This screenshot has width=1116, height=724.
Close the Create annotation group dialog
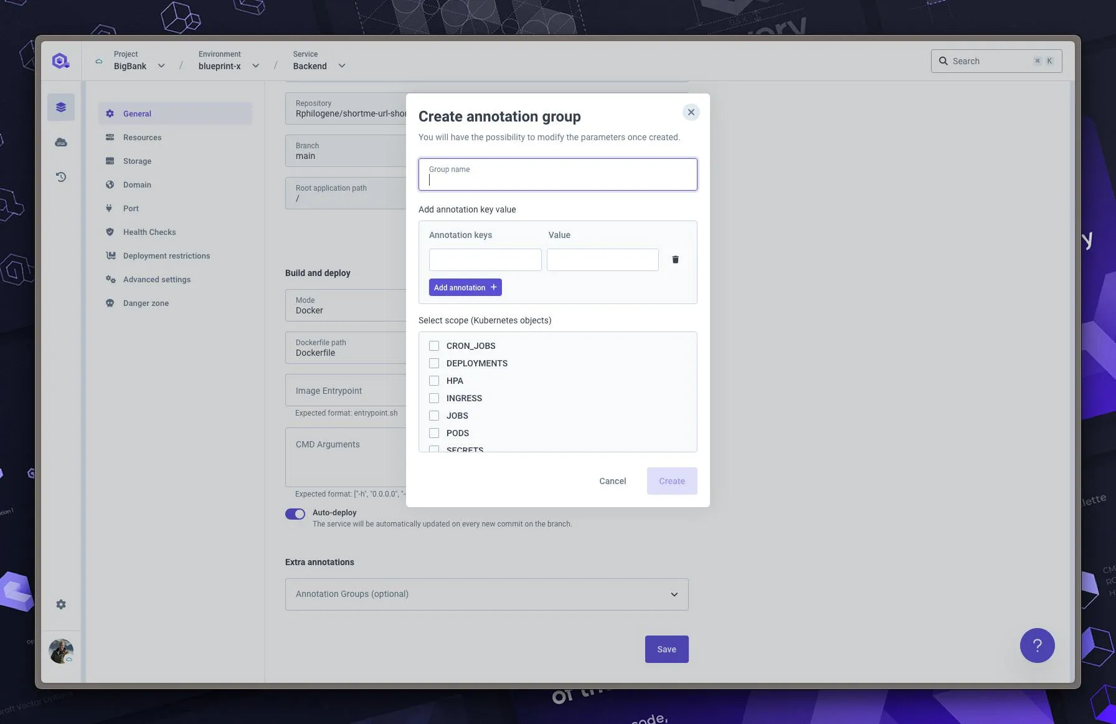691,112
